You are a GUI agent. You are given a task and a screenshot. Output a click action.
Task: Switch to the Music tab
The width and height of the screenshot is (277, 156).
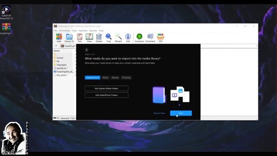106,78
